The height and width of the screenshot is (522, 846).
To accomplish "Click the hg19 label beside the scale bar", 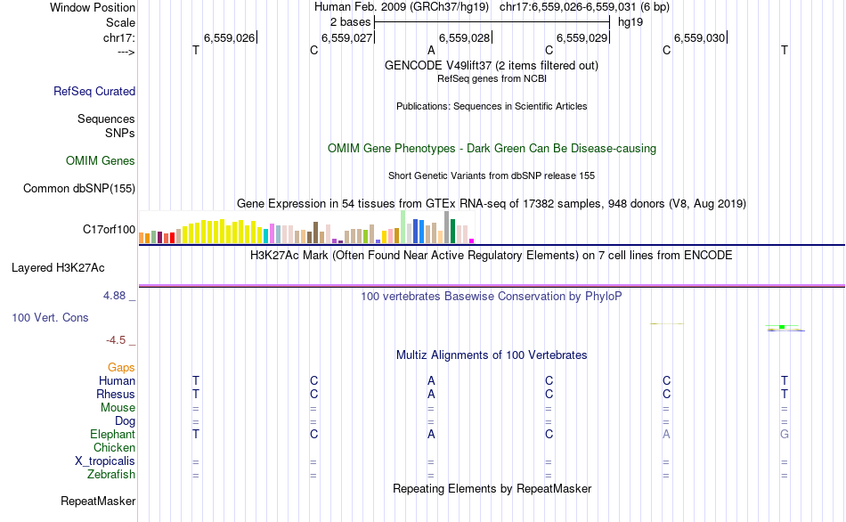I will (x=630, y=22).
